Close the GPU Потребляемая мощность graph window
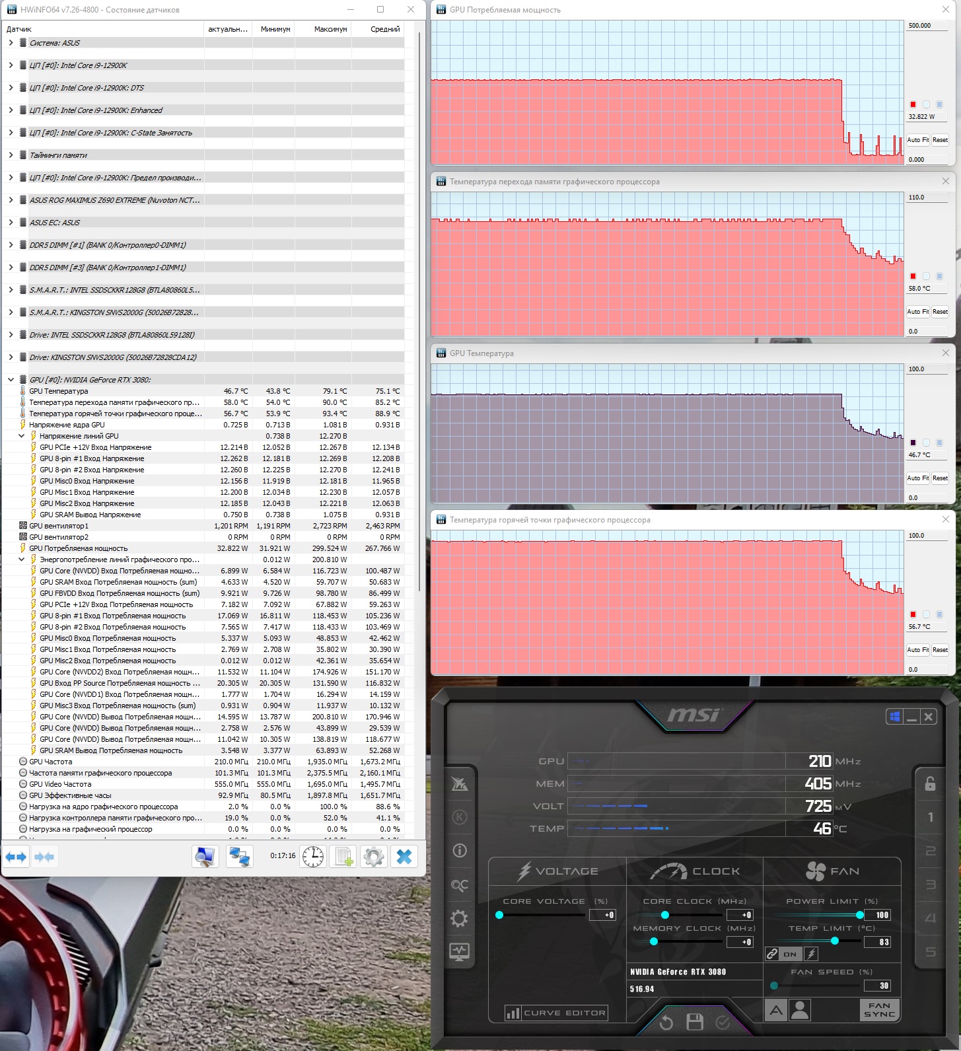The image size is (961, 1051). (x=946, y=9)
